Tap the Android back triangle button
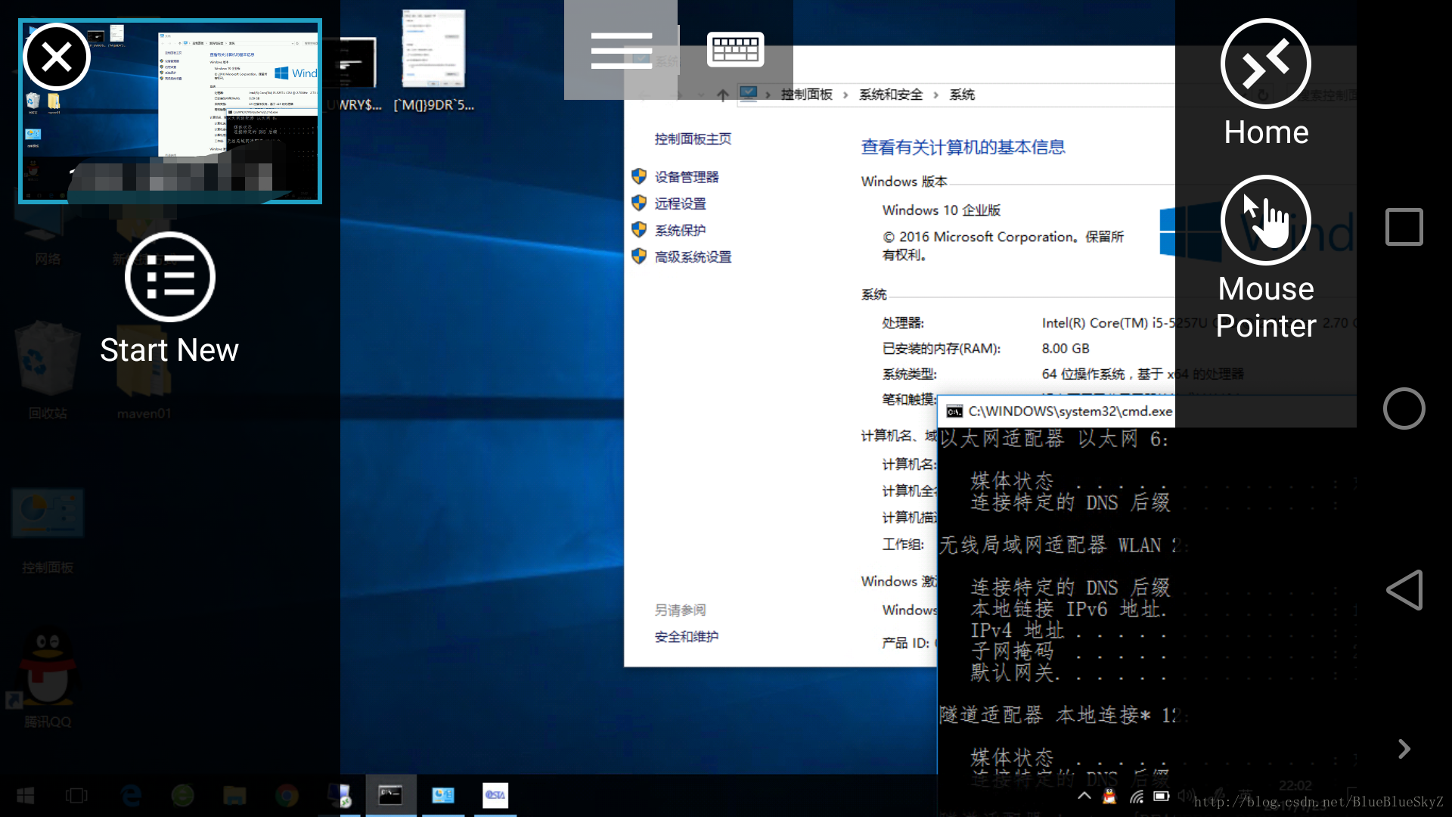1452x817 pixels. tap(1404, 590)
